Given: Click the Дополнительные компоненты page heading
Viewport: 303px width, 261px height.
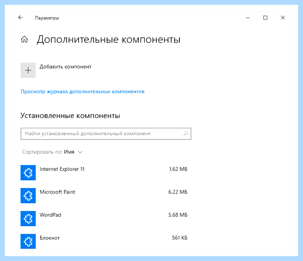Looking at the screenshot, I should click(108, 40).
